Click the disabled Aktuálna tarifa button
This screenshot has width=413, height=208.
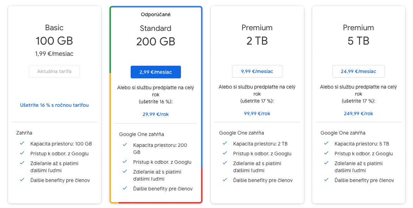tap(54, 71)
